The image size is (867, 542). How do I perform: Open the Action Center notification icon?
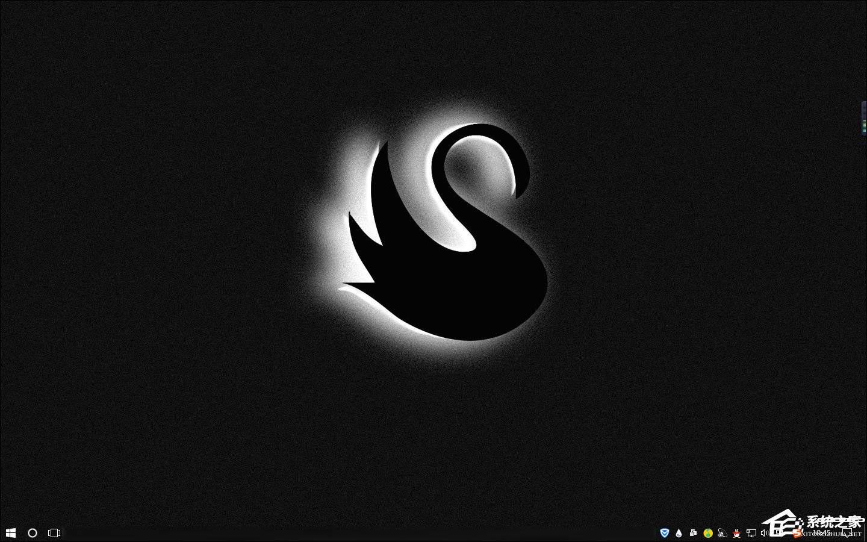(848, 533)
